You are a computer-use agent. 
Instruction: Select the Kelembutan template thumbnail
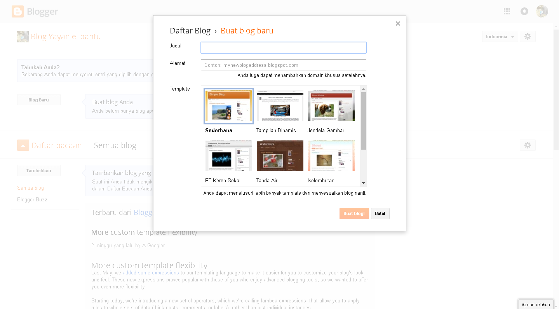point(331,155)
